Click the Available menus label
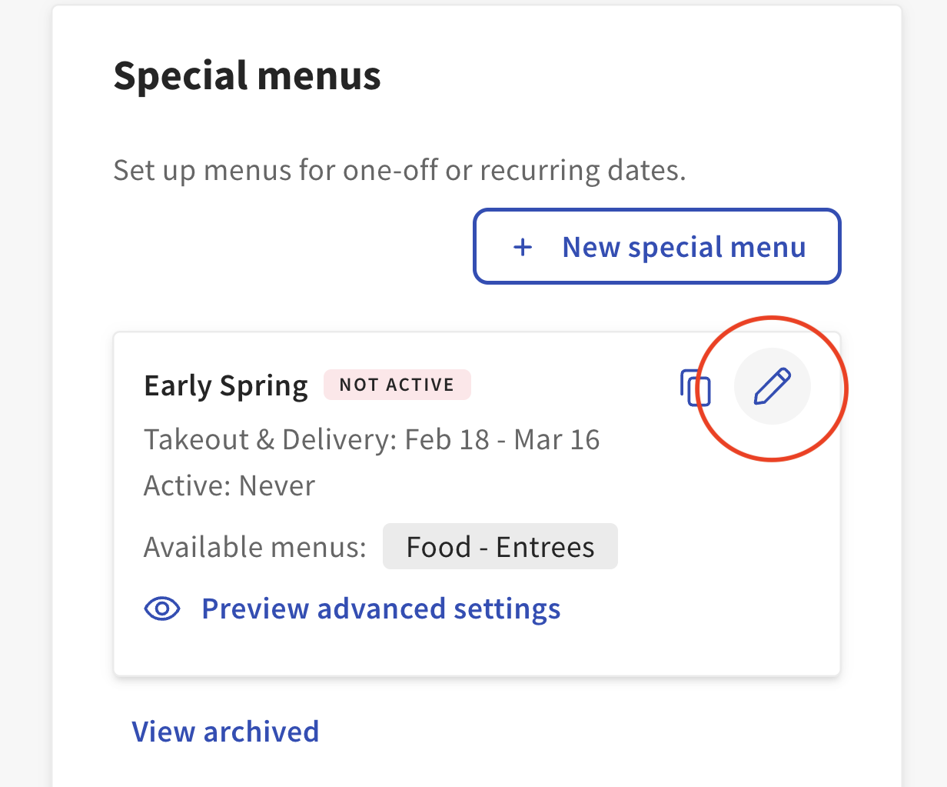 click(x=254, y=546)
